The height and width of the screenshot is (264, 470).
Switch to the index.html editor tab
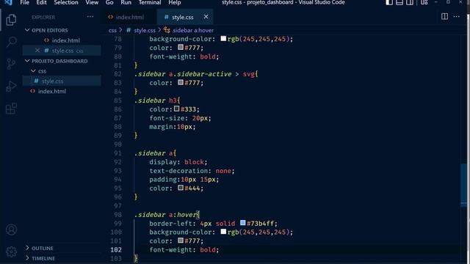tap(129, 17)
